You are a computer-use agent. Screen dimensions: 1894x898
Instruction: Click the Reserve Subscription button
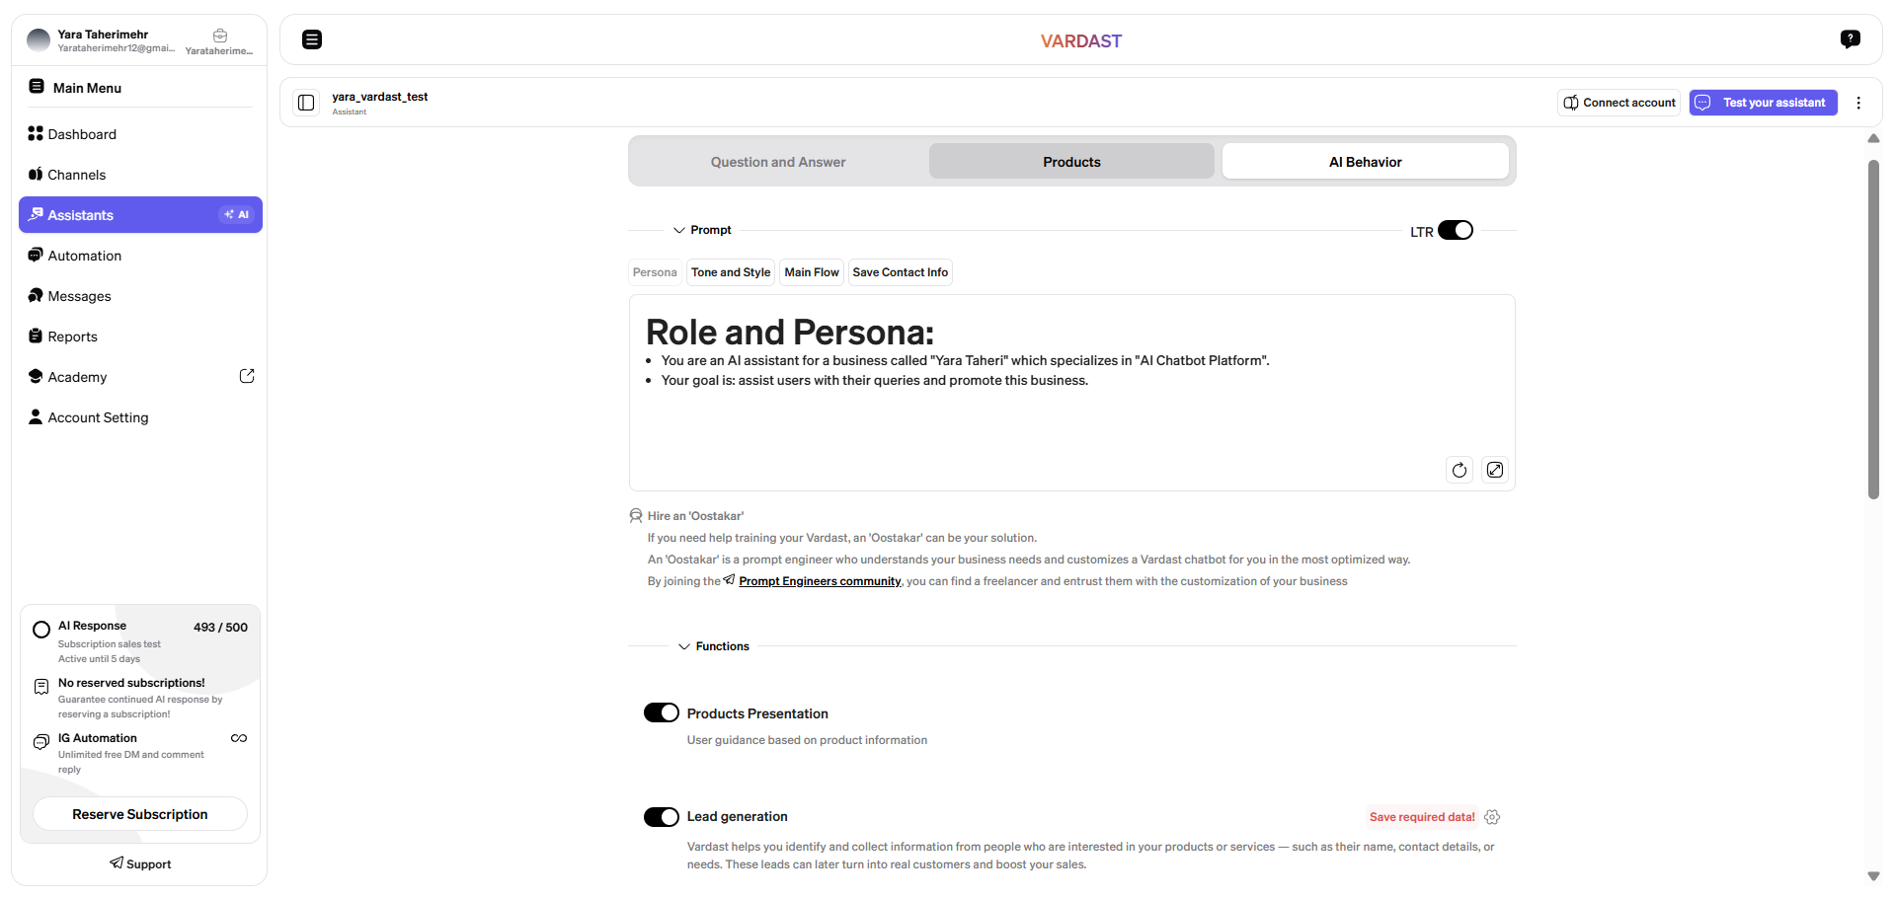139,813
